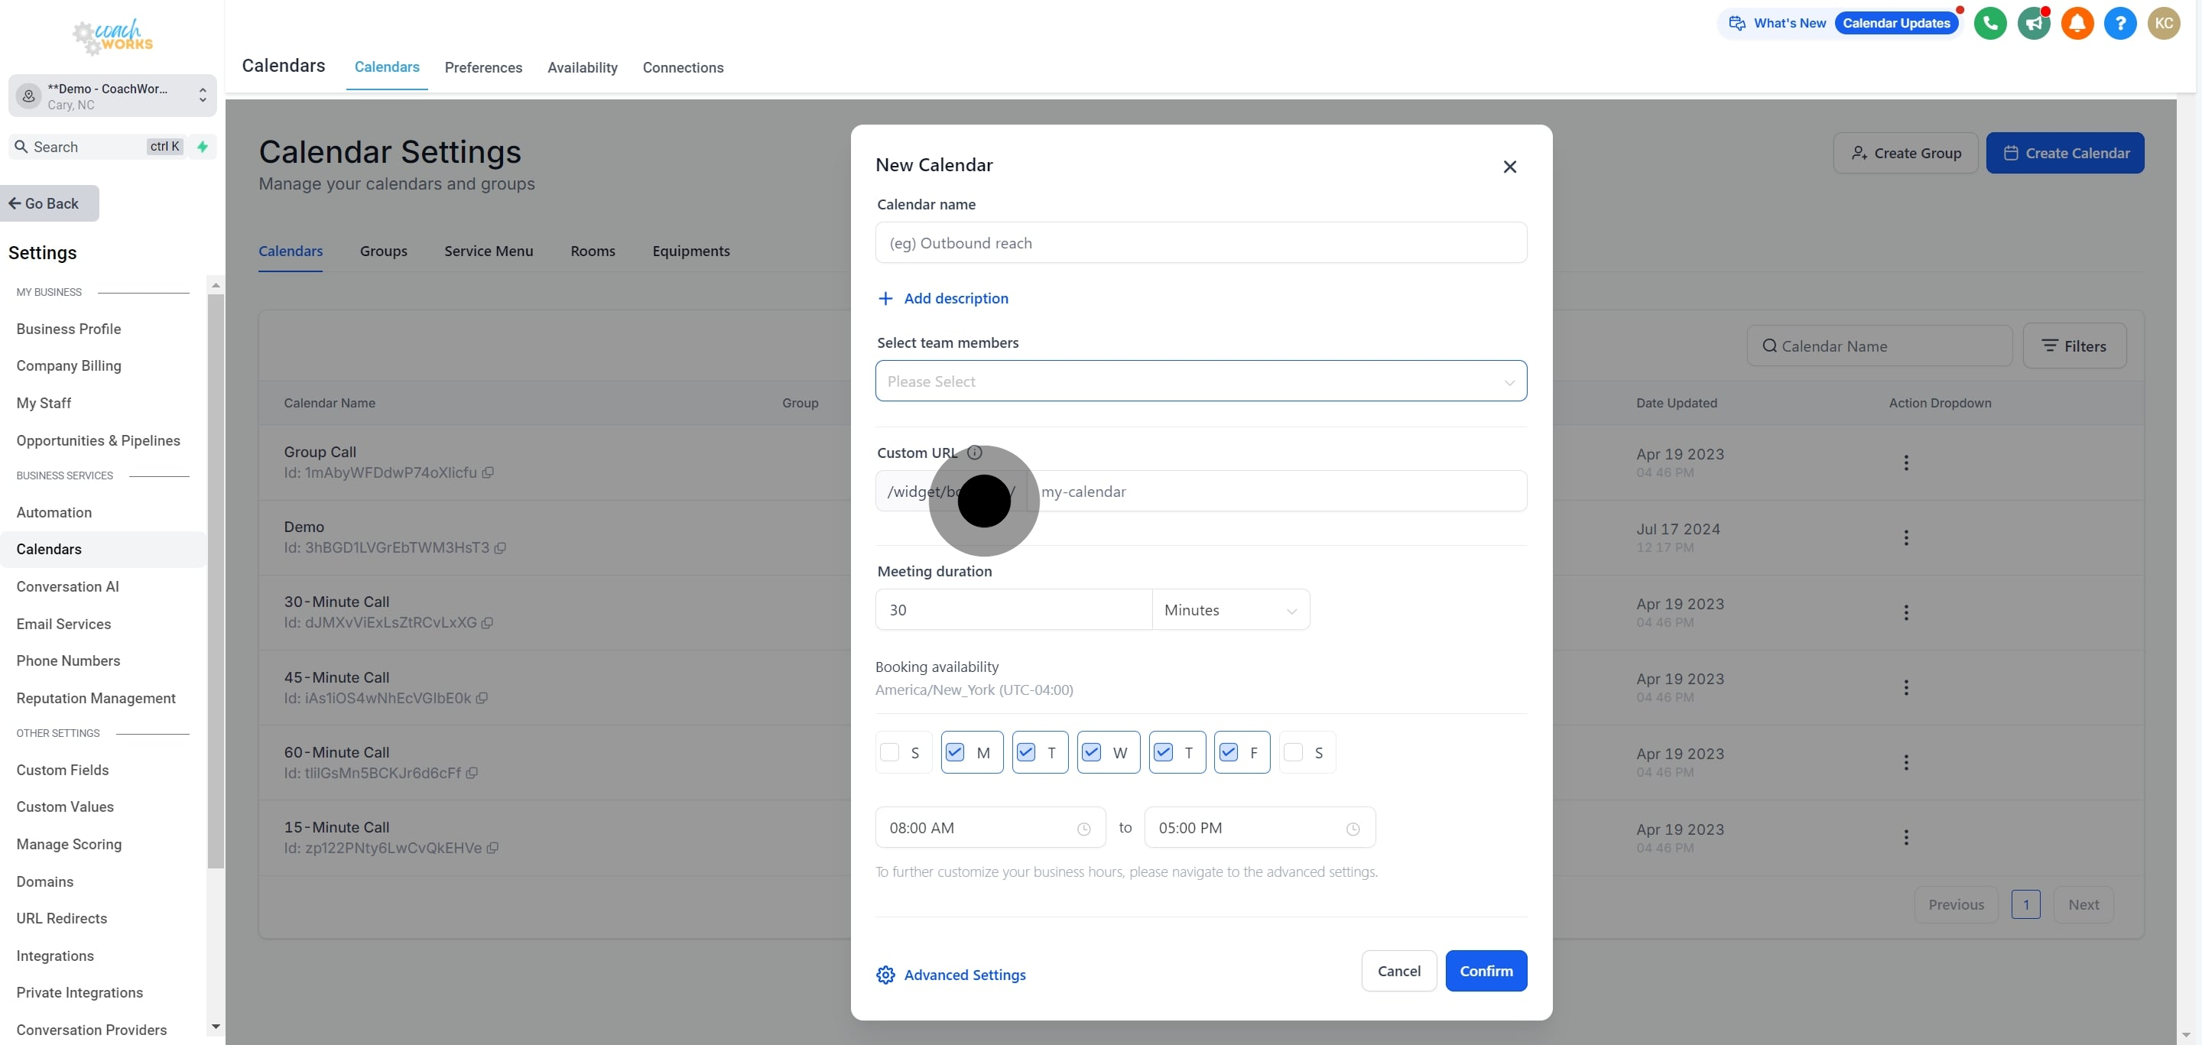Click the blue help question icon

pyautogui.click(x=2119, y=23)
